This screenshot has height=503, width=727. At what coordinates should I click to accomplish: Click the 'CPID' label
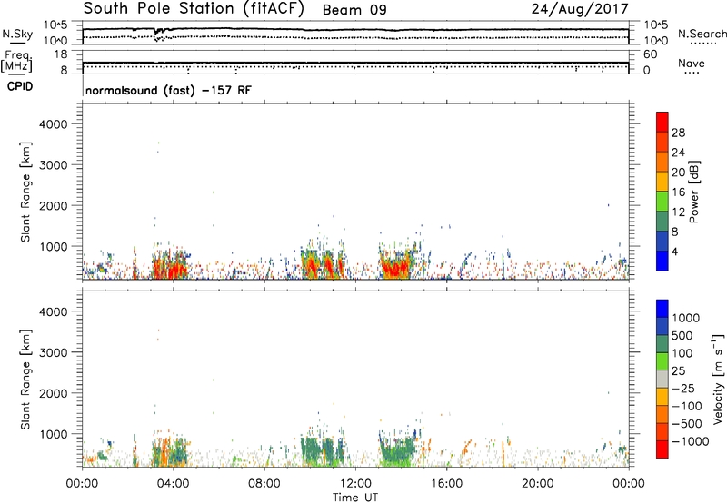coord(20,86)
